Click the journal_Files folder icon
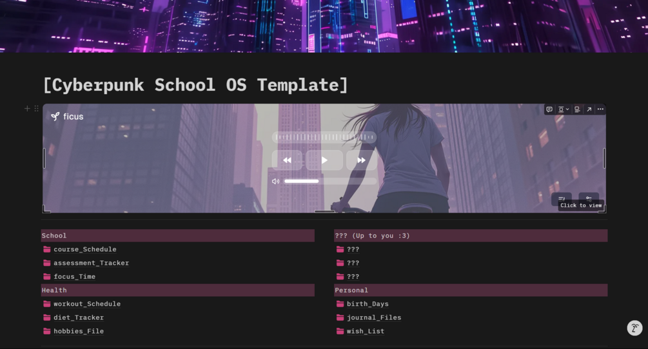This screenshot has width=648, height=349. tap(340, 317)
